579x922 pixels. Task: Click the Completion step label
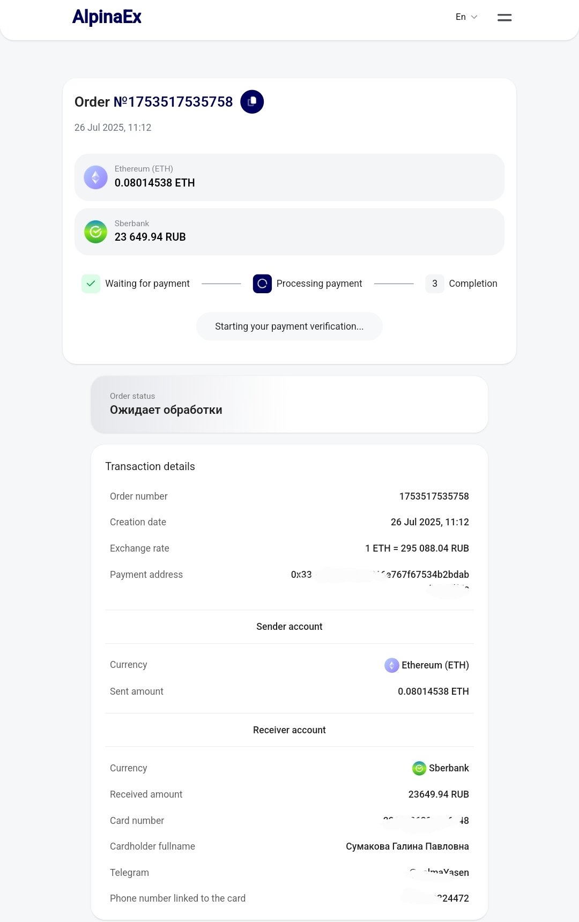[473, 284]
